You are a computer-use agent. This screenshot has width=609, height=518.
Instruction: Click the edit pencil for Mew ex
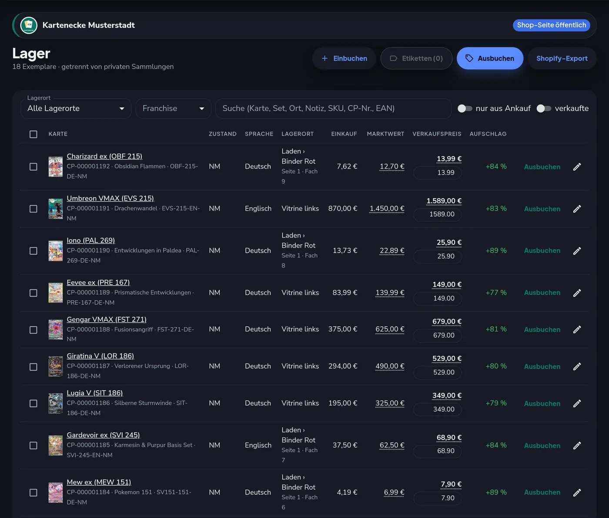tap(577, 493)
